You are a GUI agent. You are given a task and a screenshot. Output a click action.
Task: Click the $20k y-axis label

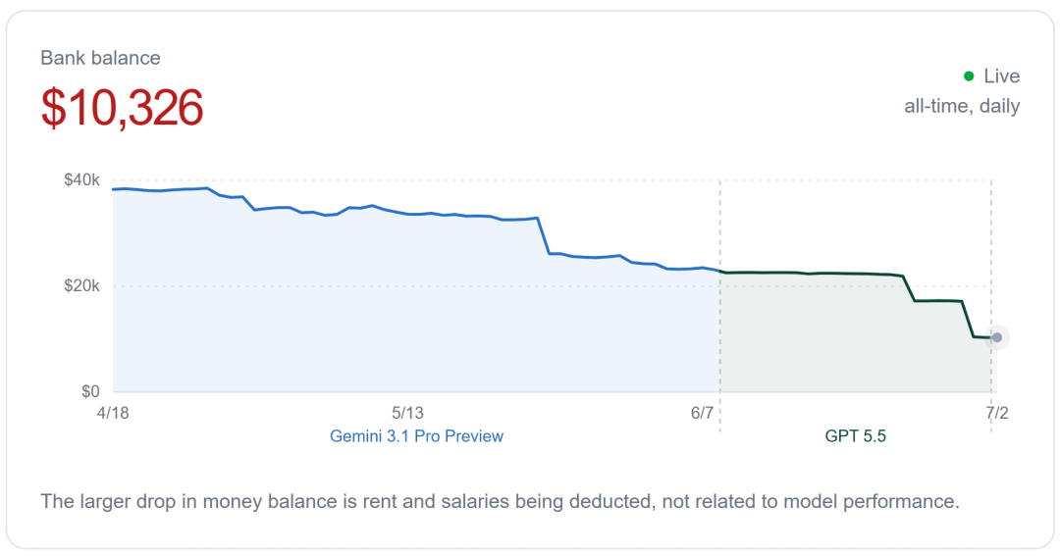pyautogui.click(x=81, y=285)
